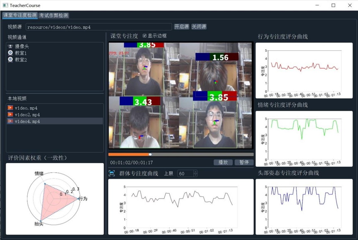This screenshot has width=358, height=240.
Task: Click the 教室1 webcam icon
Action: [10, 53]
